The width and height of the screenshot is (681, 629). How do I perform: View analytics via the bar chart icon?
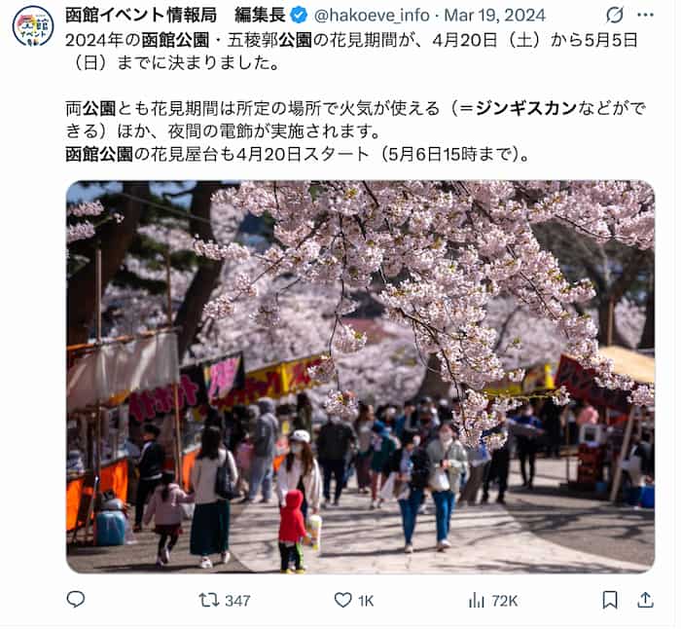point(477,601)
